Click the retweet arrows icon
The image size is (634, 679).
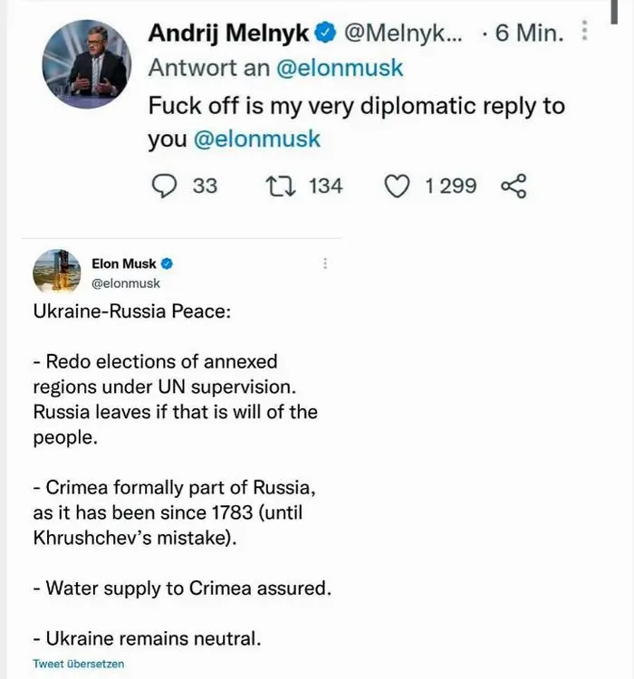pos(276,186)
